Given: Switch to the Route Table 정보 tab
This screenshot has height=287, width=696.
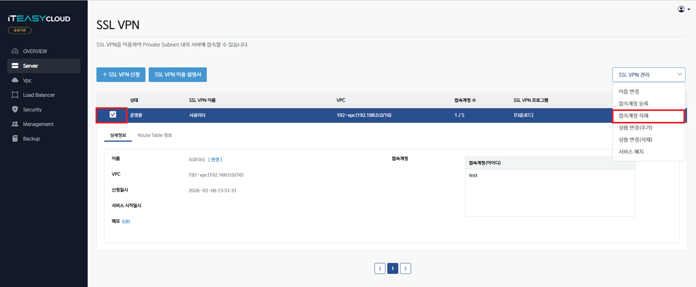Looking at the screenshot, I should pyautogui.click(x=155, y=135).
